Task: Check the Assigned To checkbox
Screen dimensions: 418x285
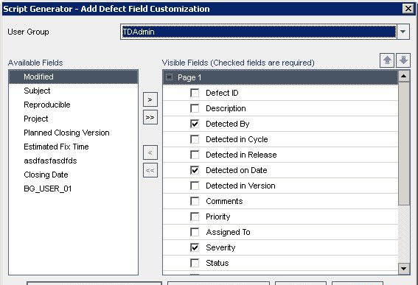Action: point(195,232)
